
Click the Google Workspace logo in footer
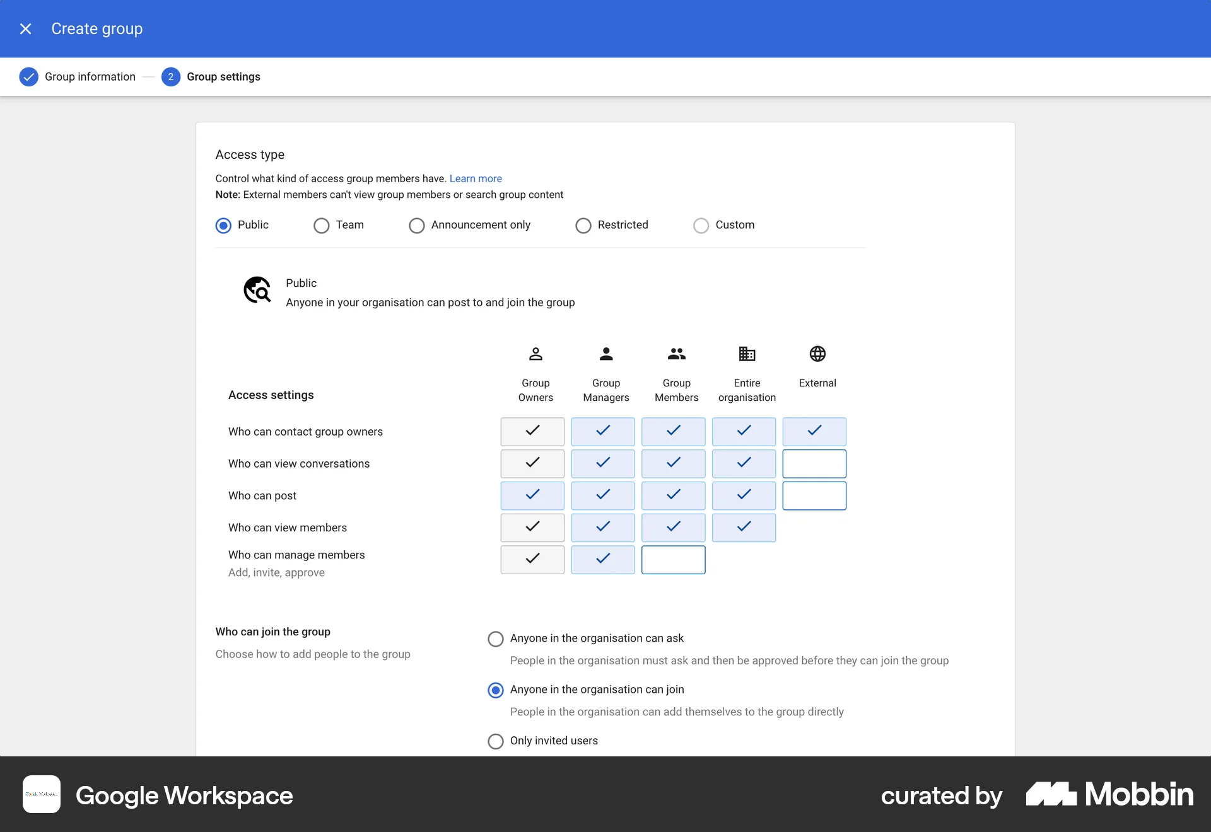click(41, 794)
